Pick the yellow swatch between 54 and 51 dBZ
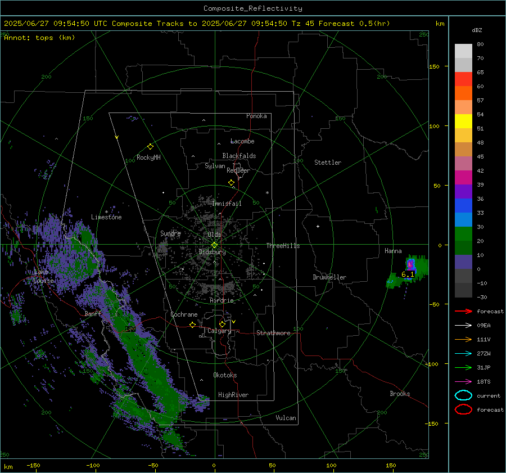The image size is (506, 473). pyautogui.click(x=463, y=121)
